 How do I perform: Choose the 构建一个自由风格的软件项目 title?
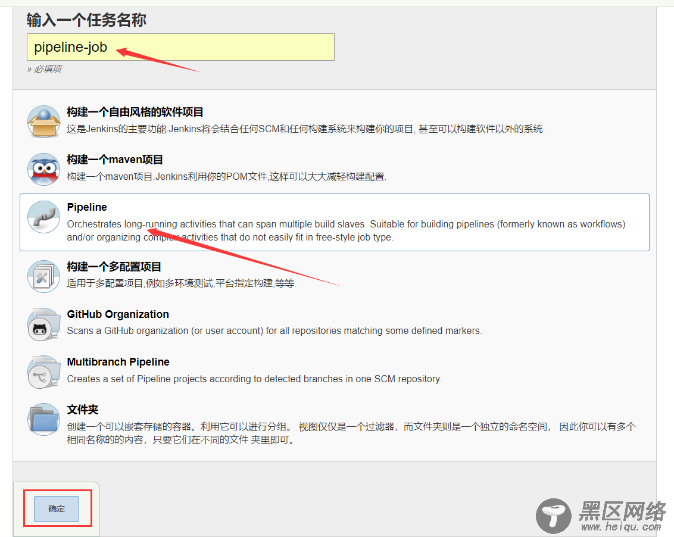click(x=135, y=112)
